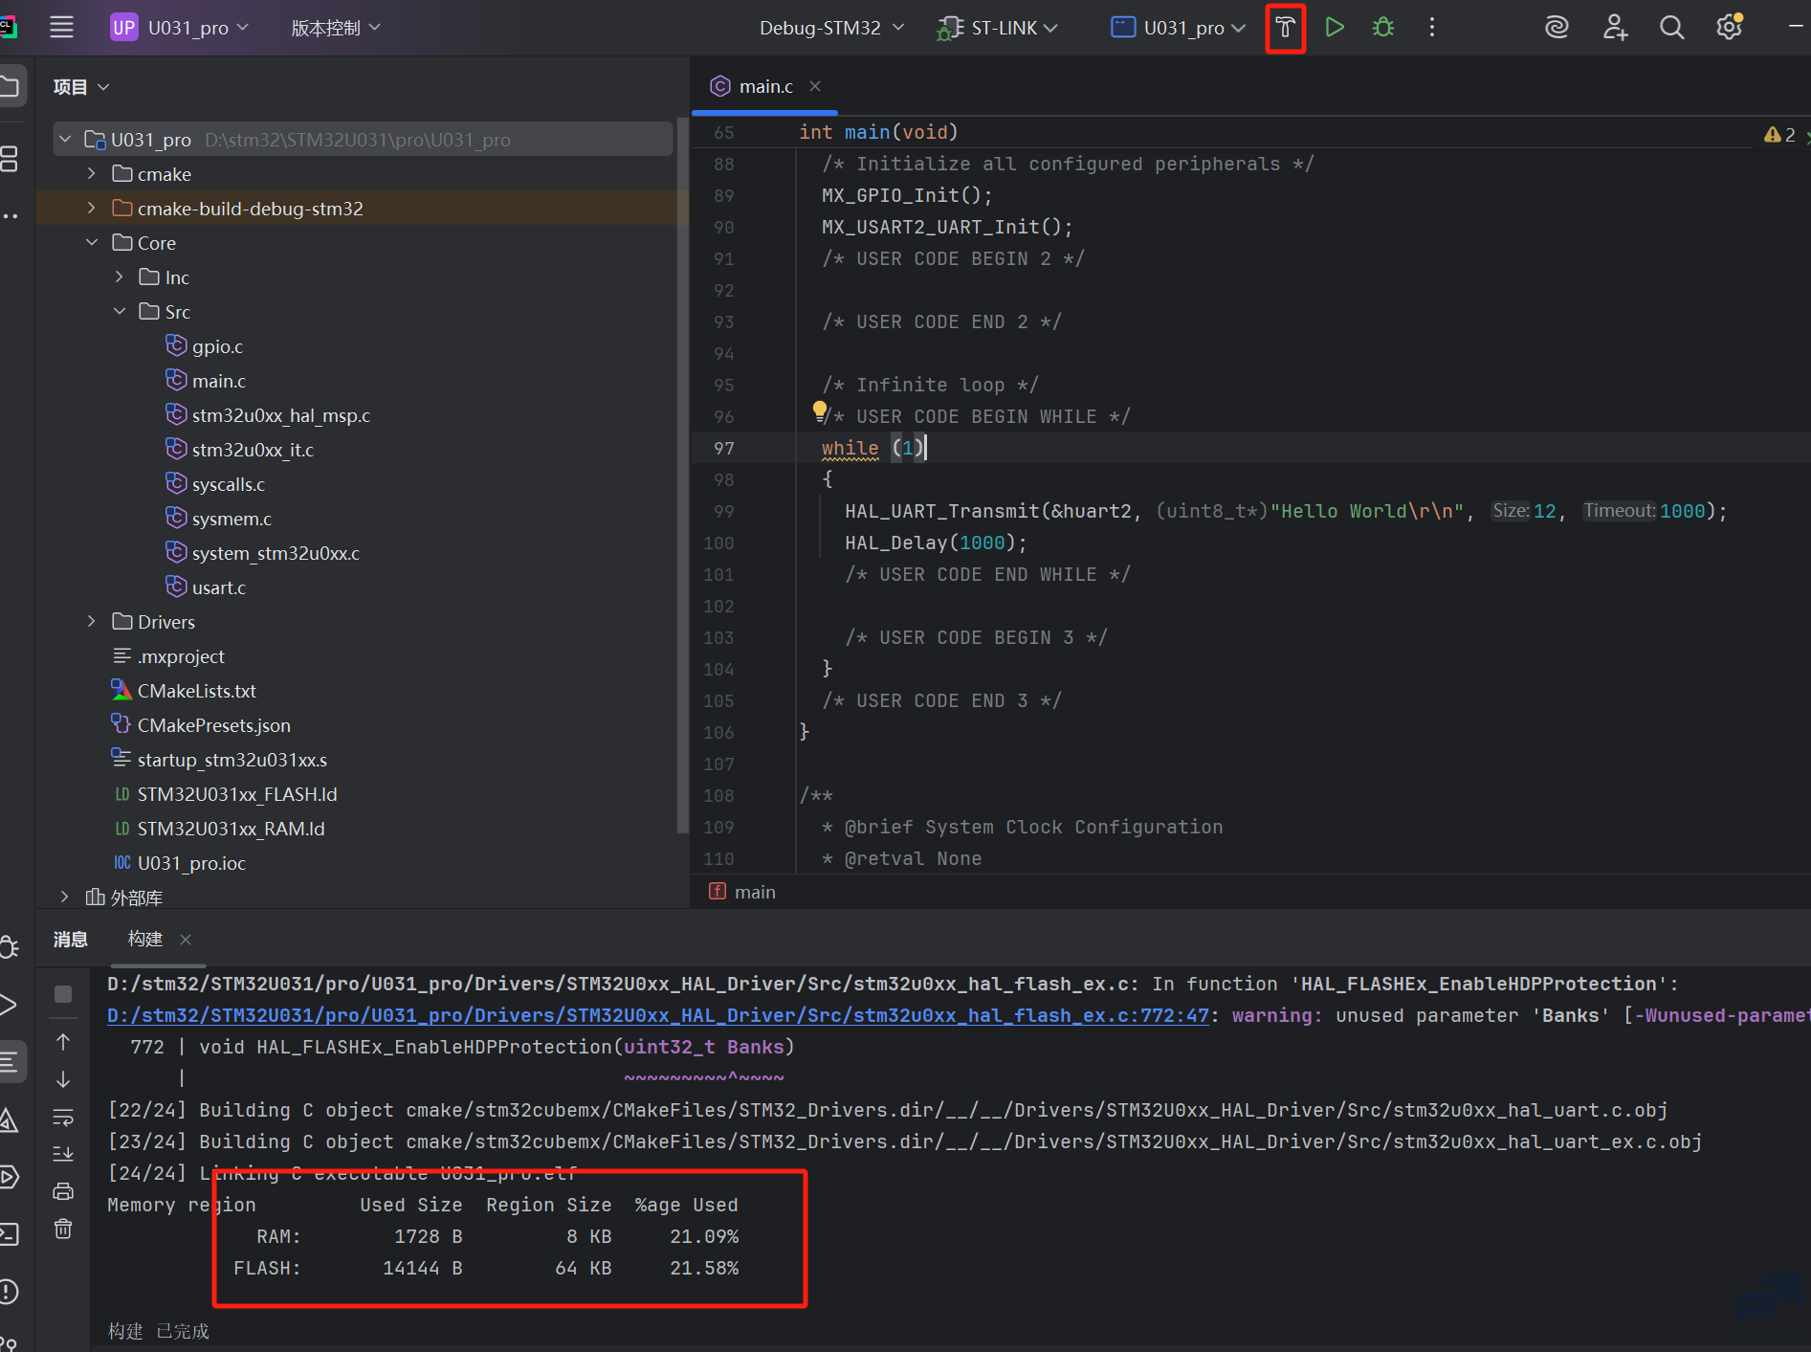Viewport: 1811px width, 1352px height.
Task: Collapse the Src folder
Action: click(x=120, y=312)
